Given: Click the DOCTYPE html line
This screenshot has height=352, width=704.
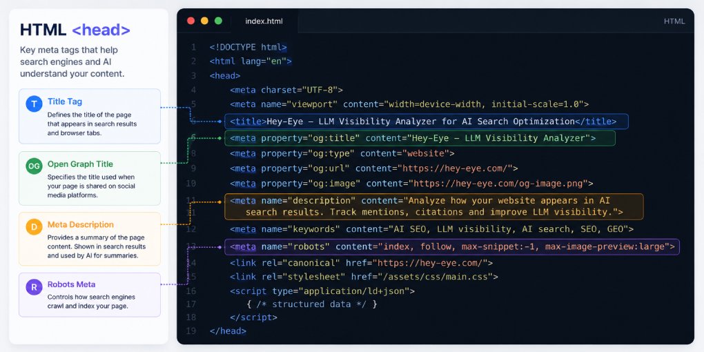Looking at the screenshot, I should coord(248,47).
